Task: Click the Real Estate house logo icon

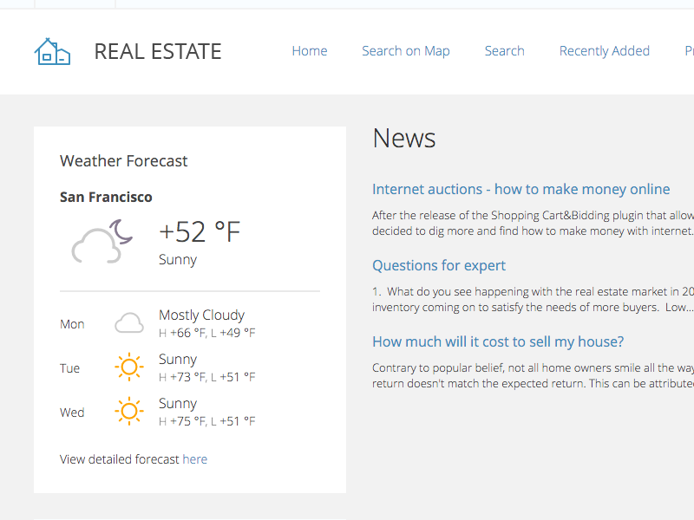Action: 52,52
